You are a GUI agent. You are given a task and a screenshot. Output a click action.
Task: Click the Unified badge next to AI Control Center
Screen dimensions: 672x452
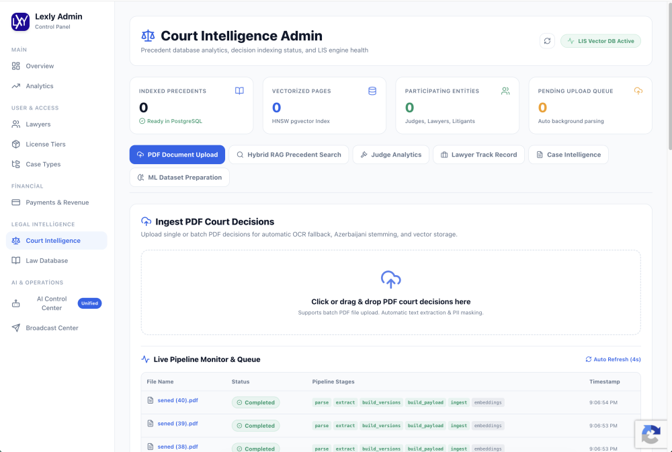(x=89, y=303)
